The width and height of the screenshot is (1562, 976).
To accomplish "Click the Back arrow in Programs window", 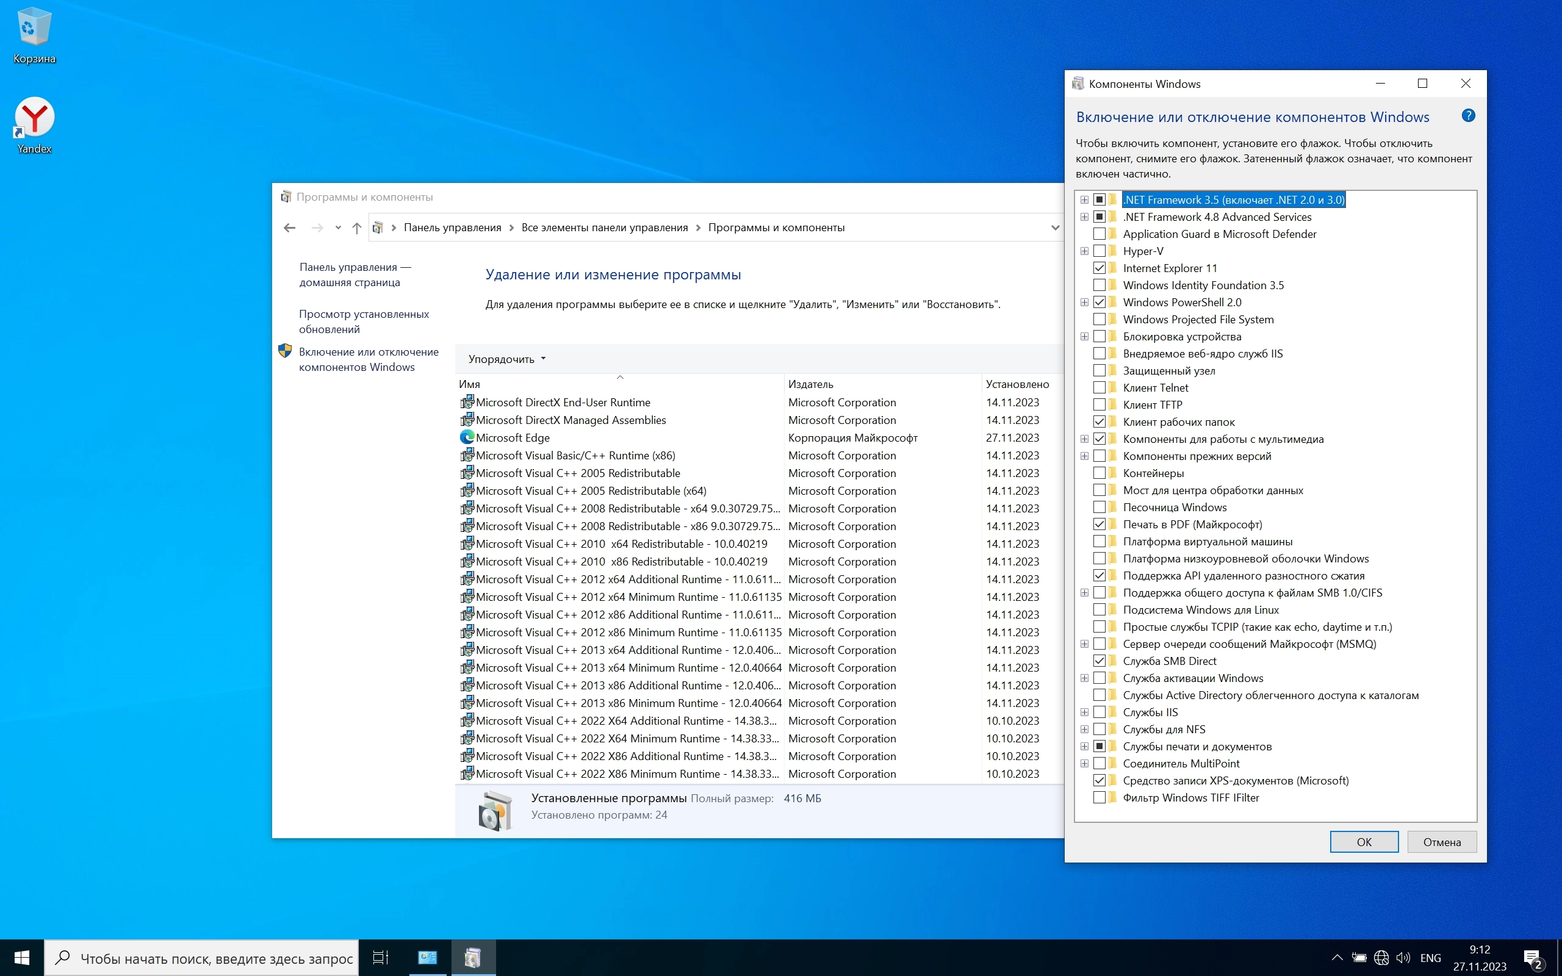I will tap(289, 227).
